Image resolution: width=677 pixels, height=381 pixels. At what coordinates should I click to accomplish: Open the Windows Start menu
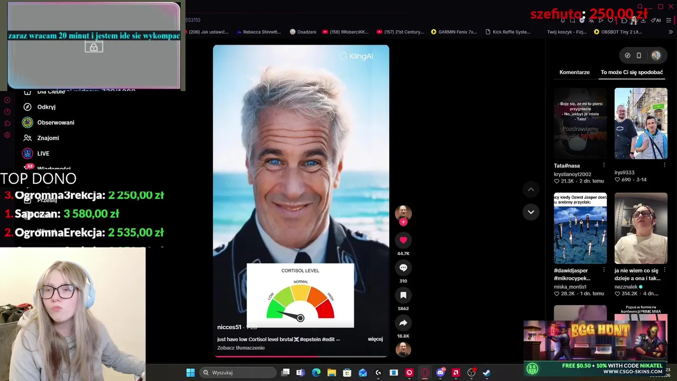190,373
